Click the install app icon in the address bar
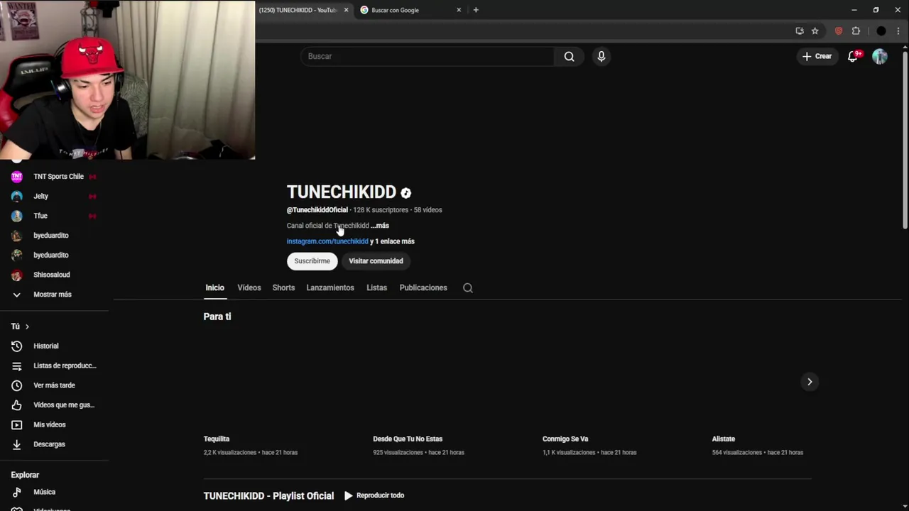This screenshot has width=909, height=511. (800, 31)
